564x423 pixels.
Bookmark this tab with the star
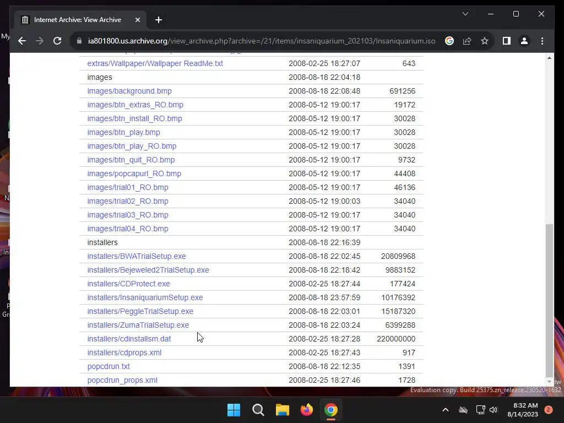pyautogui.click(x=485, y=41)
